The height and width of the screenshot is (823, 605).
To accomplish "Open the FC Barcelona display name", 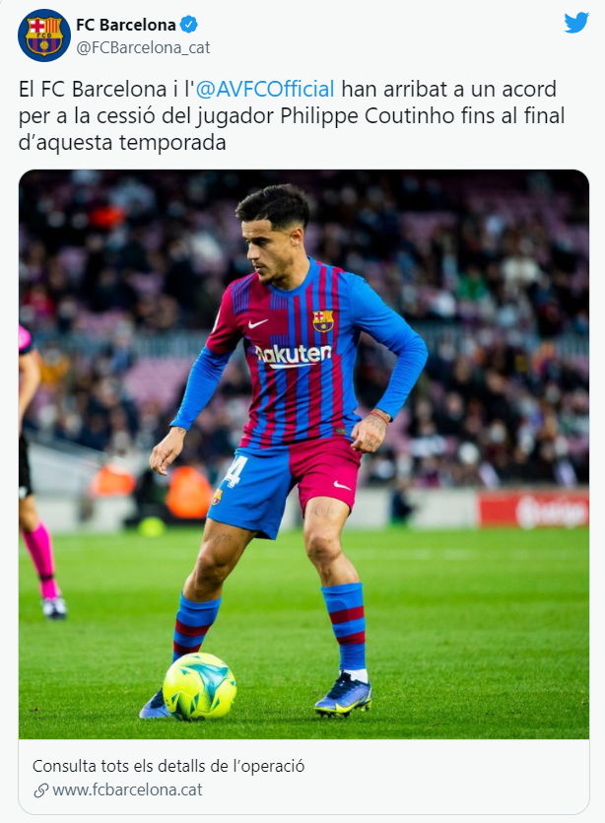I will pyautogui.click(x=126, y=24).
